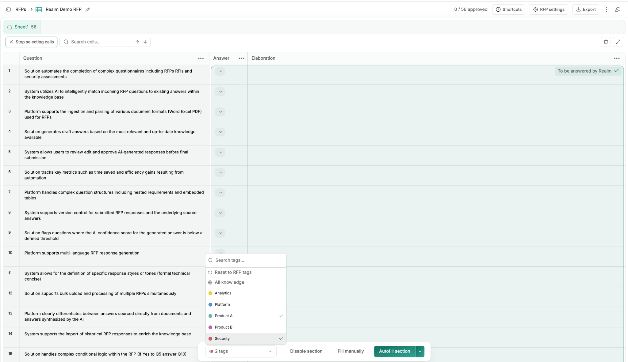Click Answer column header
Screen dimensions: 628x362
point(221,58)
